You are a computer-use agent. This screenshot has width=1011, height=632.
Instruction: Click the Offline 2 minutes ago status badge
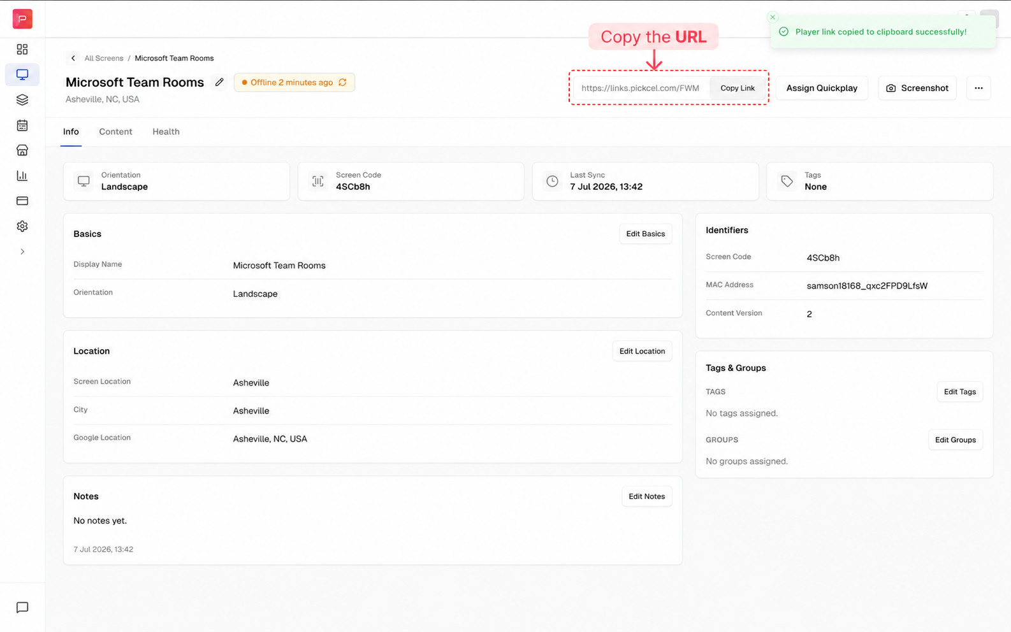pos(294,82)
